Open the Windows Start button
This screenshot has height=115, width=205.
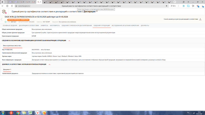(3, 113)
